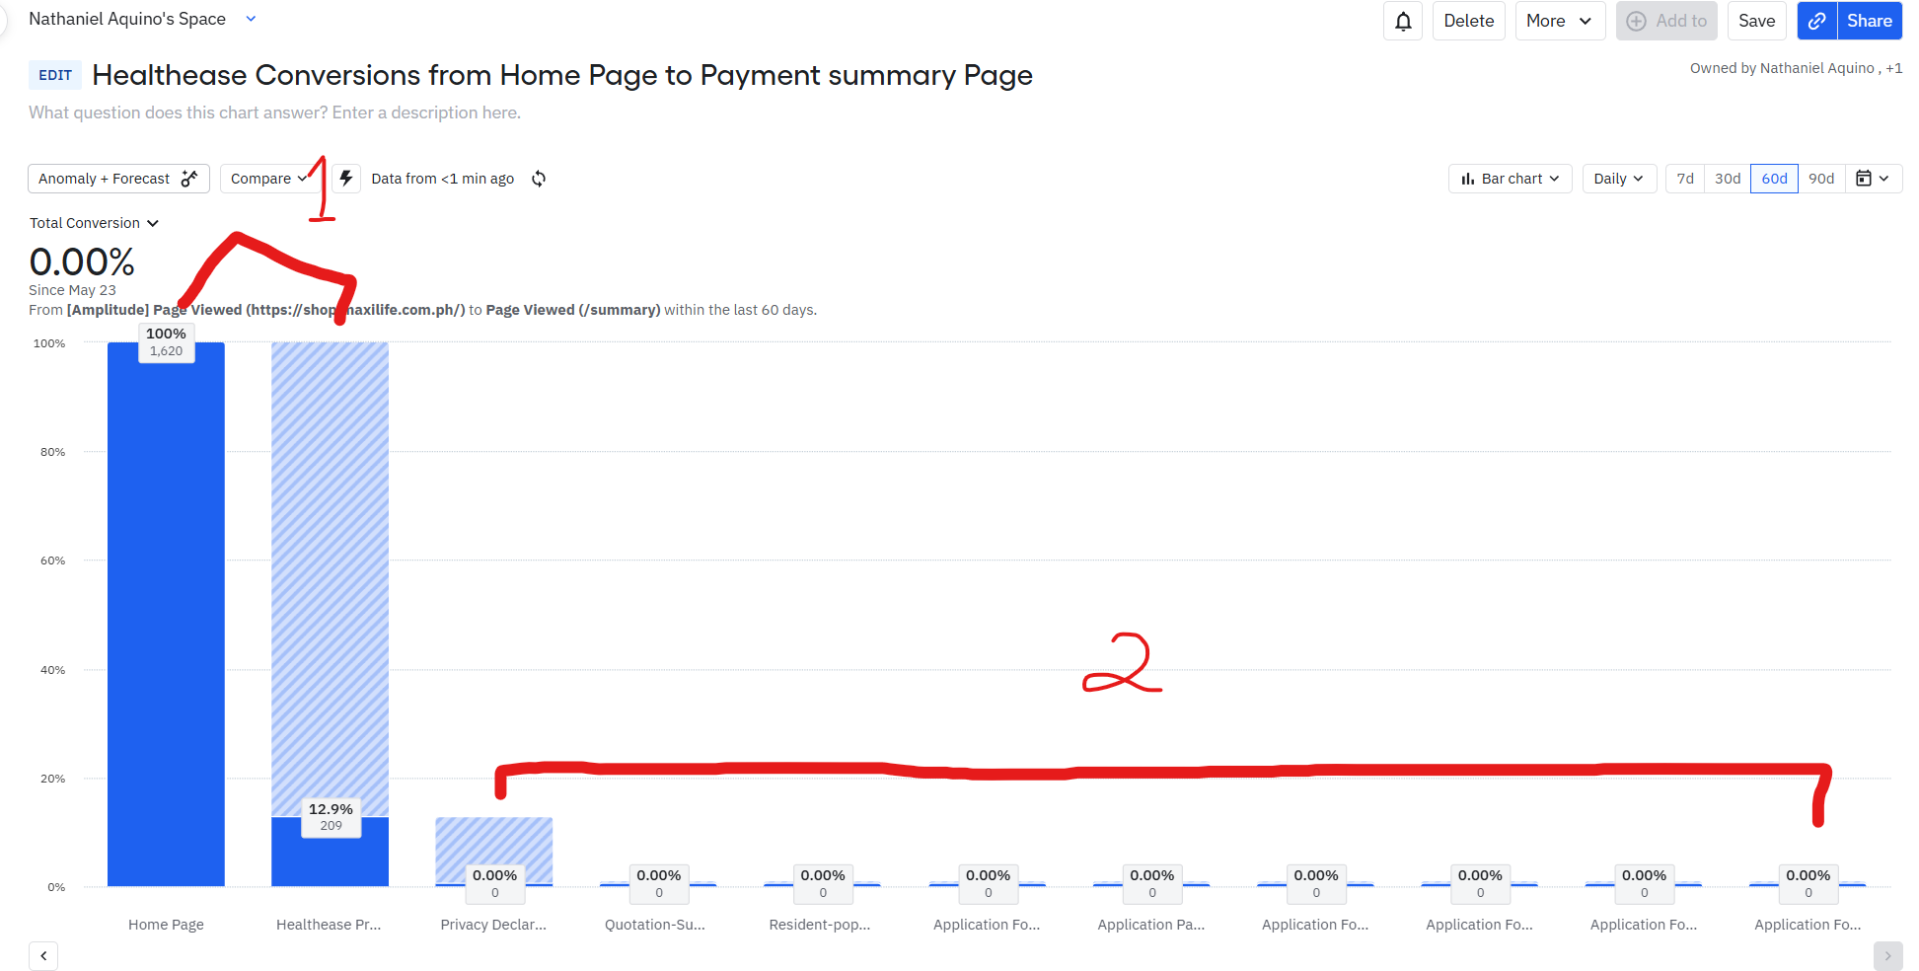Edit the chart title text

(x=562, y=75)
